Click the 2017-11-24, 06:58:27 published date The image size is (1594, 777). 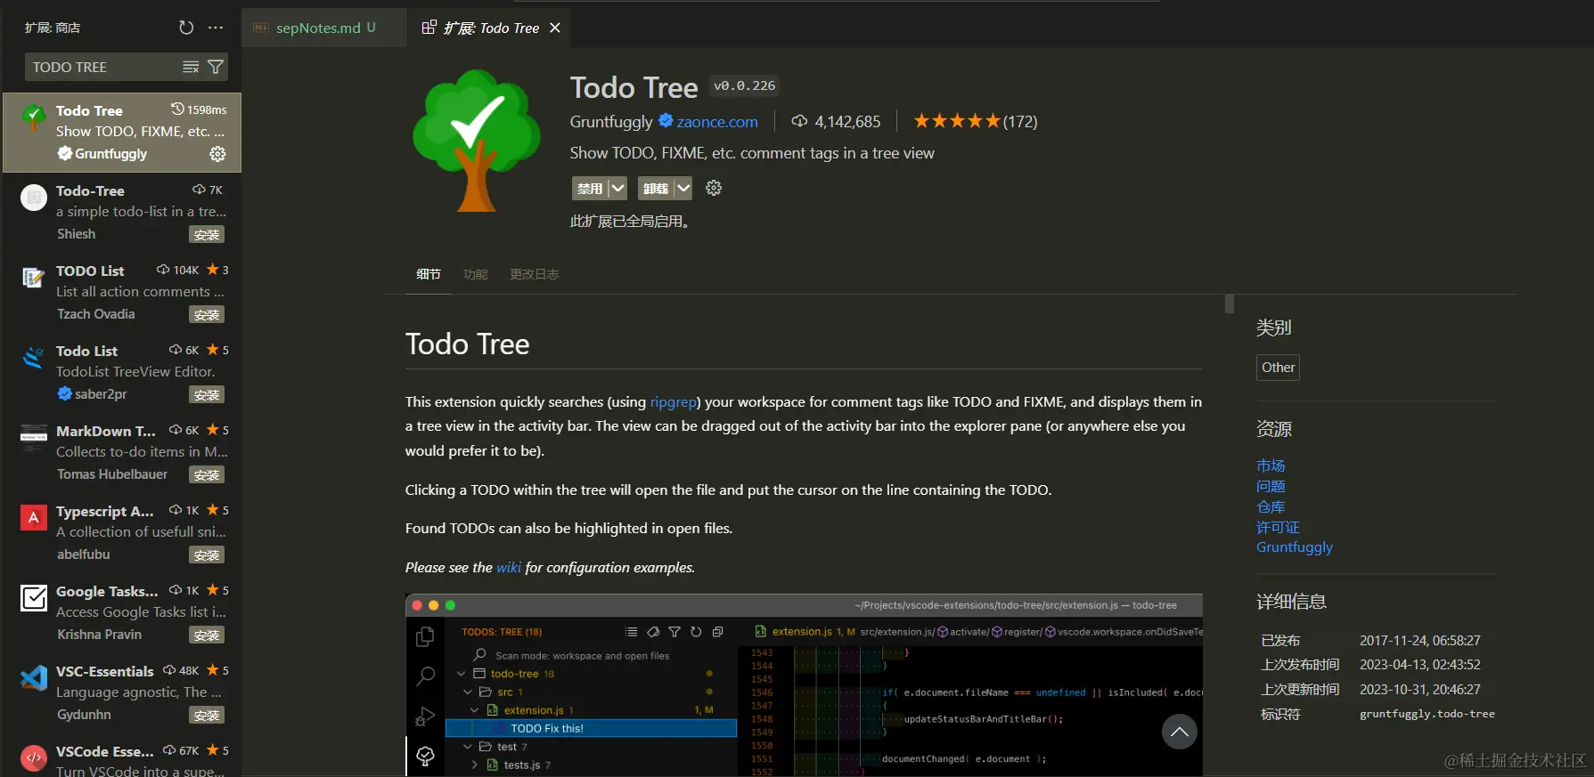[1419, 641]
